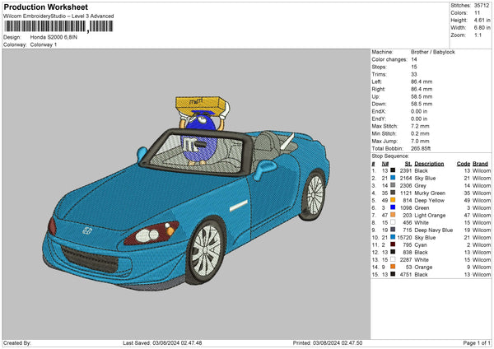Click the Min Stitch value 0.2 mm
The image size is (494, 349).
tap(420, 133)
